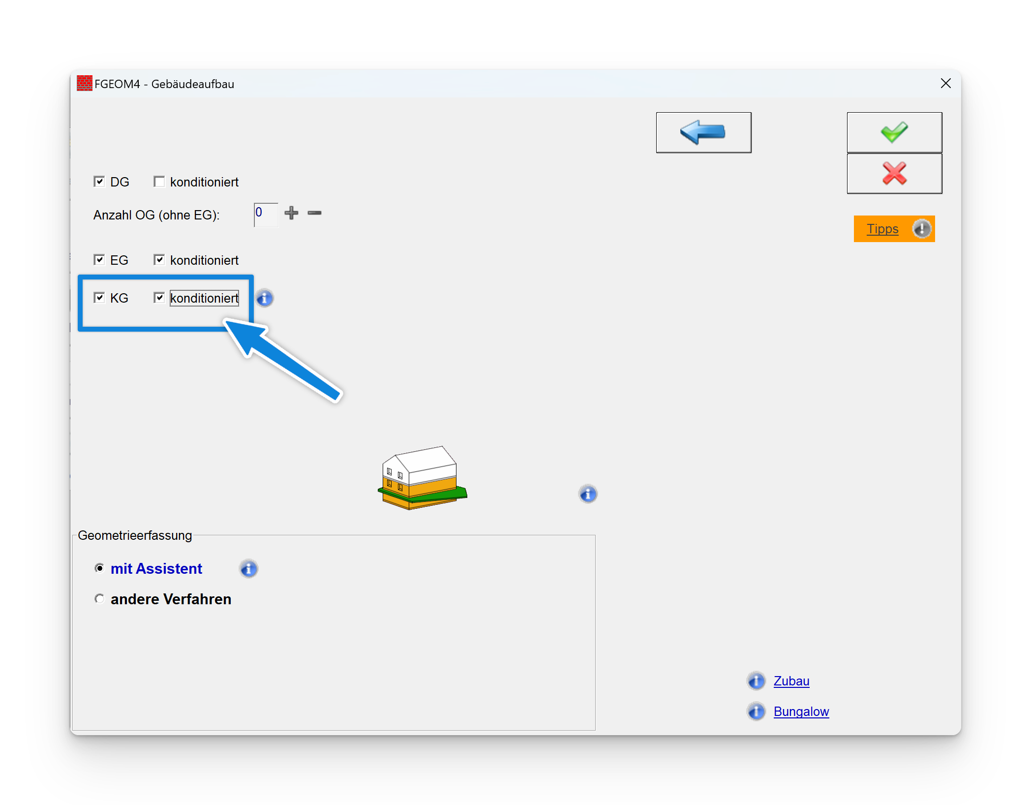1031x805 pixels.
Task: Select the andere Verfahren radio option
Action: 100,599
